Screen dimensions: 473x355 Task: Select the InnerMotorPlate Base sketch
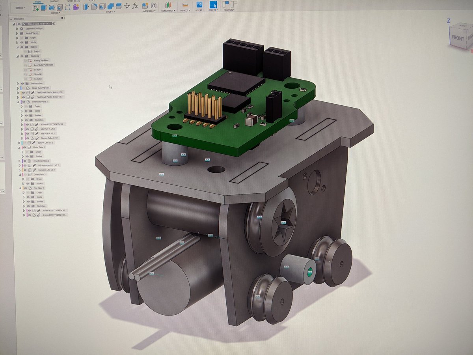click(43, 65)
